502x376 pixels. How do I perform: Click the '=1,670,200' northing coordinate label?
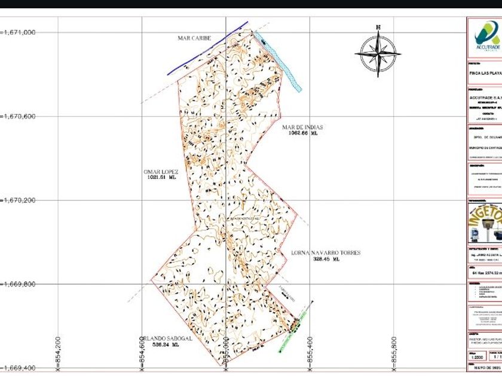tap(18, 200)
